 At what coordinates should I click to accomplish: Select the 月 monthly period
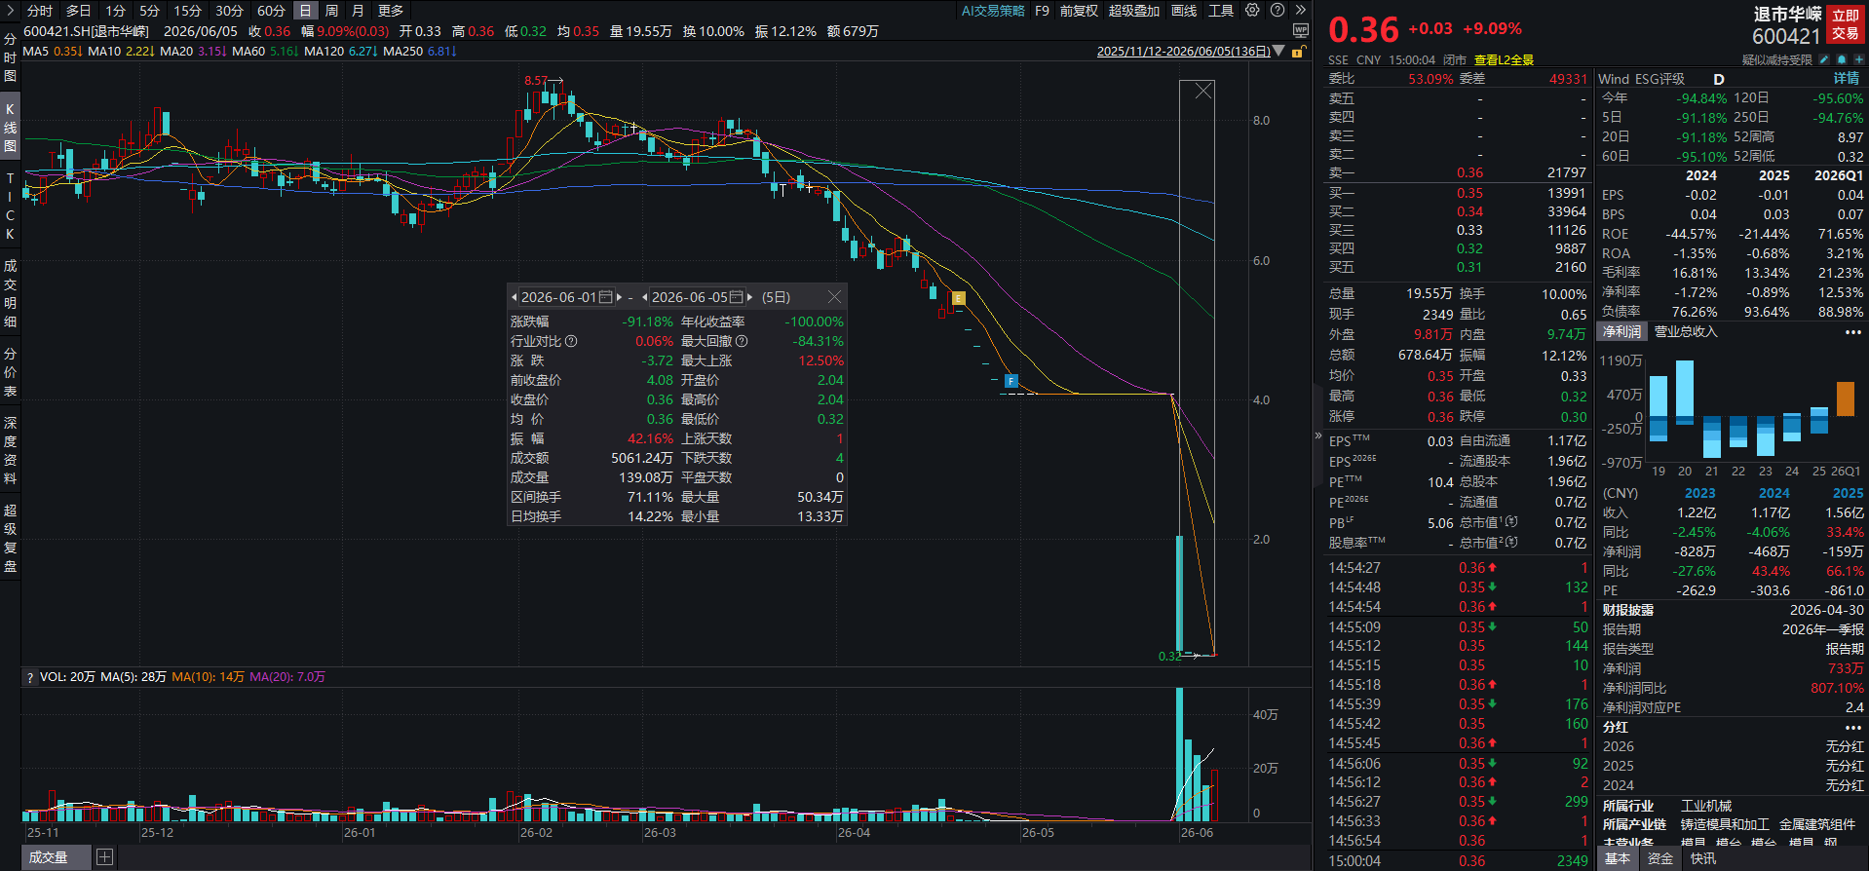pyautogui.click(x=358, y=11)
